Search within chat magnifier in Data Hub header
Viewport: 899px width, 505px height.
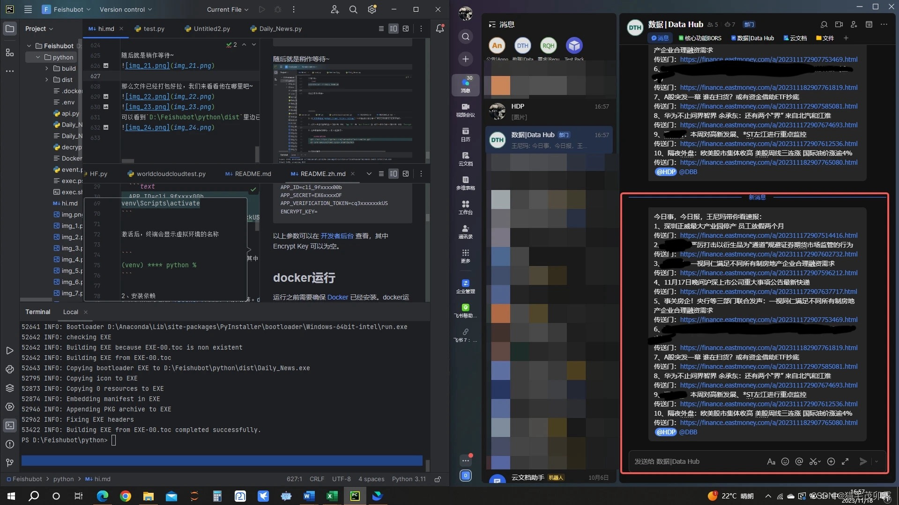(824, 24)
